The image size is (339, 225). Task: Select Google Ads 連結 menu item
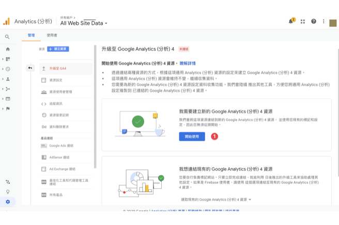[x=66, y=146]
